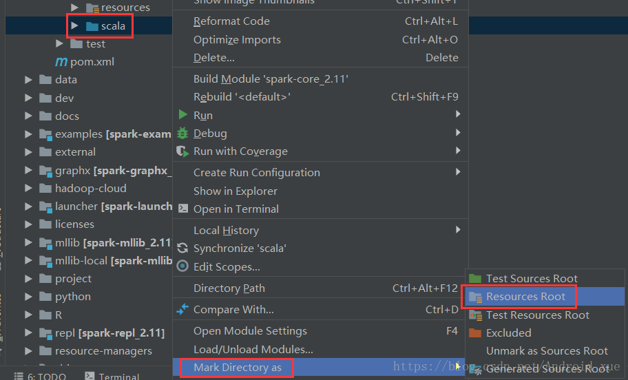Click the graphx module folder icon
This screenshot has width=628, height=380.
click(x=45, y=171)
